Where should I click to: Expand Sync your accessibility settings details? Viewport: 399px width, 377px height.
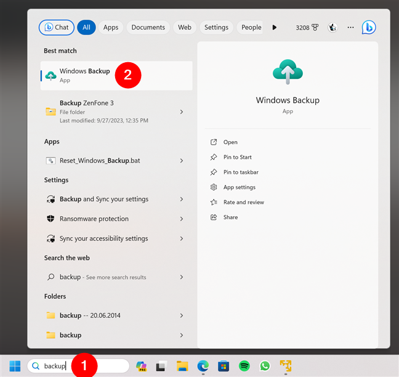pos(182,238)
